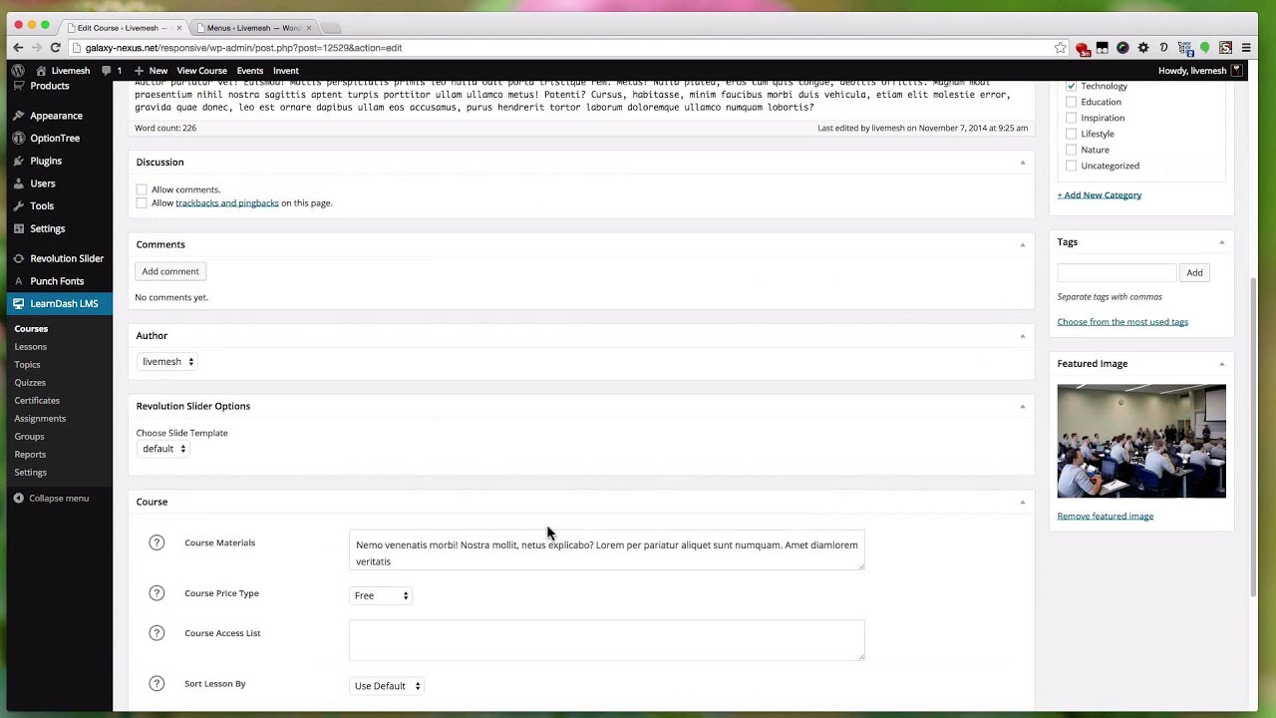Click the help icon beside Course Materials

tap(157, 542)
